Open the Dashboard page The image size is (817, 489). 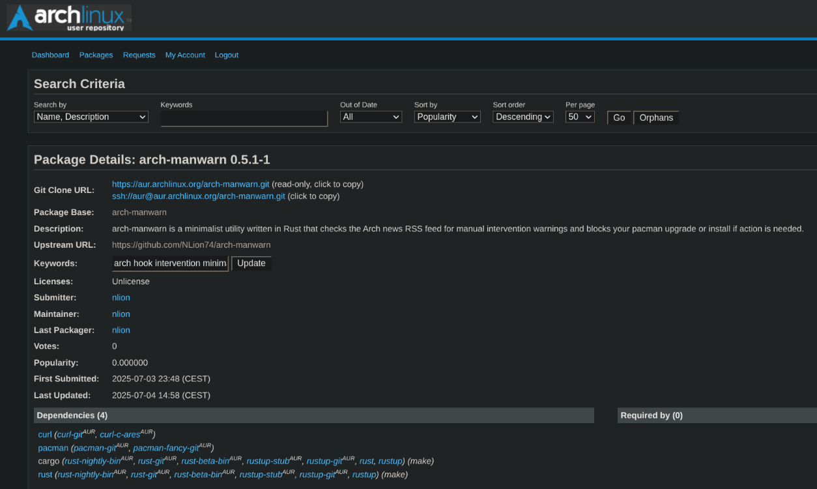(50, 55)
